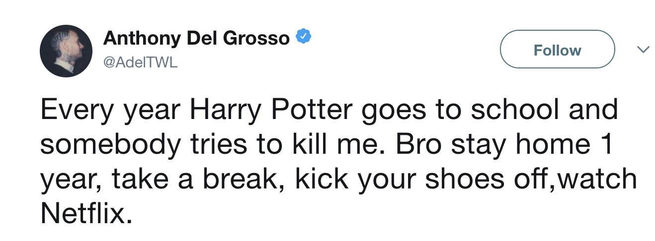
Task: Open the tweet options chevron menu
Action: tap(643, 50)
